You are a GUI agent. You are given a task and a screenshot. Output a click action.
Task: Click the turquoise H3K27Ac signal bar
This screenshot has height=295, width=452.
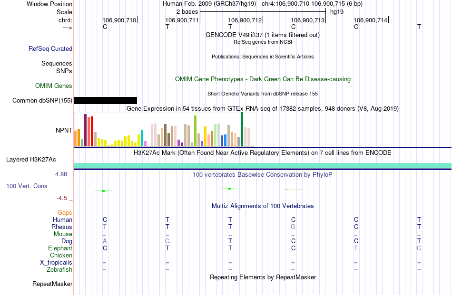tap(263, 165)
